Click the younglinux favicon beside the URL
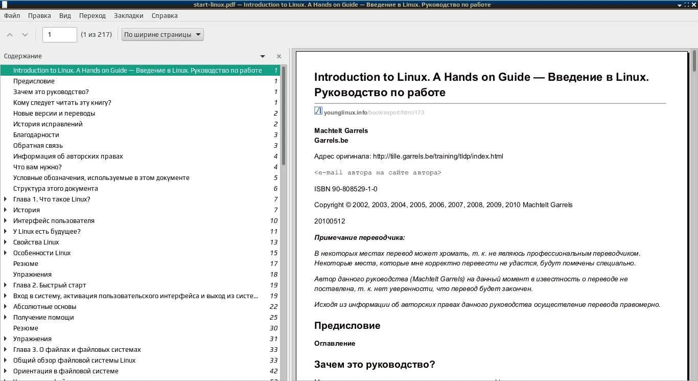 318,111
